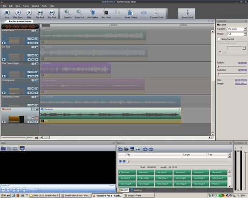Click the sixth round icon in the Bin toolbar
The height and width of the screenshot is (198, 248).
click(151, 149)
